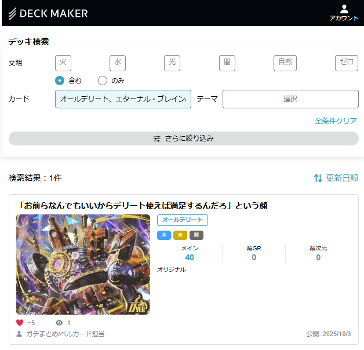Select the 含む radio button
364x350 pixels.
coord(60,81)
